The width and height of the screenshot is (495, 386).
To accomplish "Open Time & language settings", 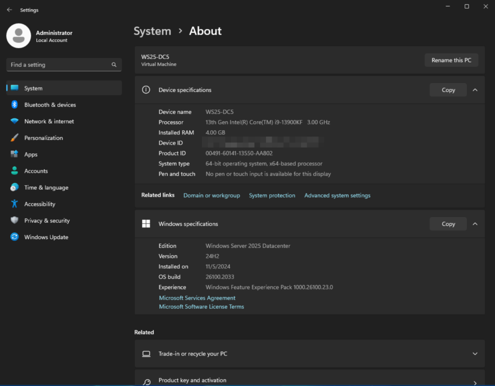I will tap(64, 187).
